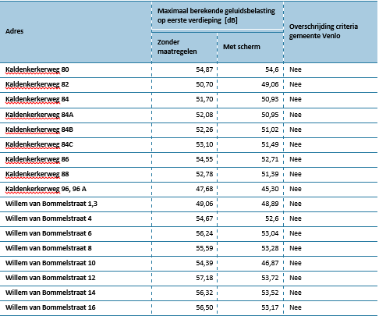
Task: Click 'Nee' in the Kaldenkerkerweg 86 row
Action: [296, 159]
